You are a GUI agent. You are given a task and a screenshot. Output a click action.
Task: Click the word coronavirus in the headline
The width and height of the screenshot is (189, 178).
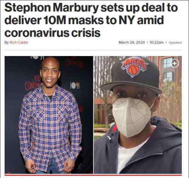click(37, 33)
